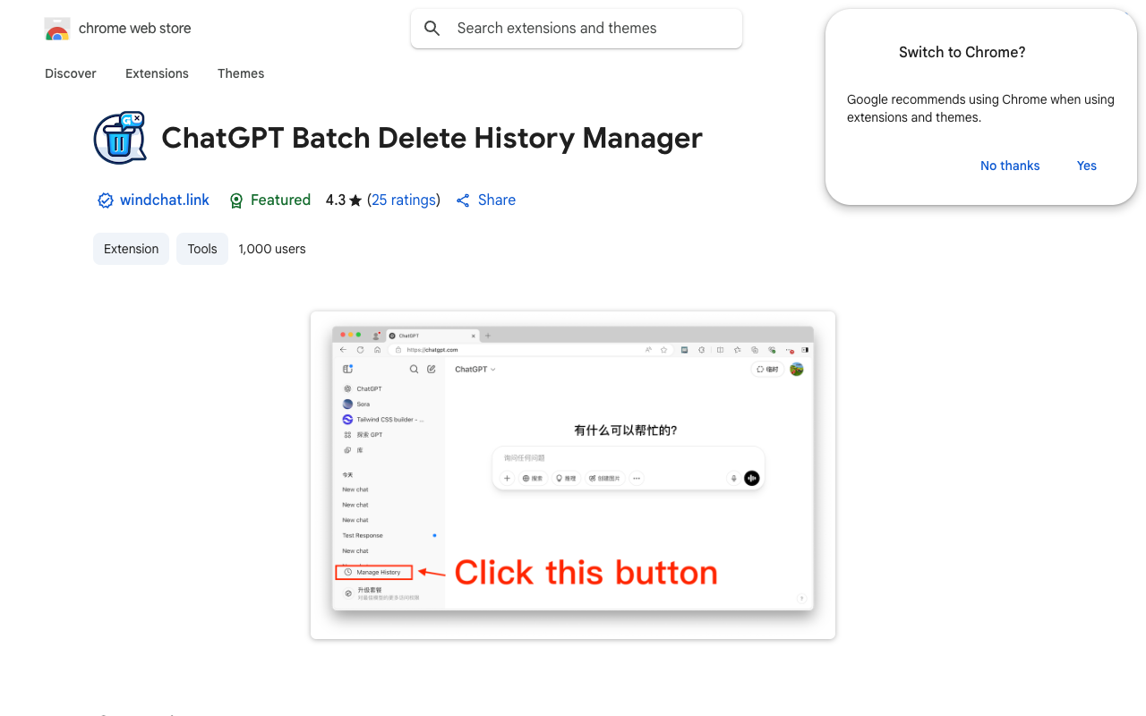The height and width of the screenshot is (716, 1146).
Task: Click the trash-bin extension logo
Action: click(x=120, y=138)
